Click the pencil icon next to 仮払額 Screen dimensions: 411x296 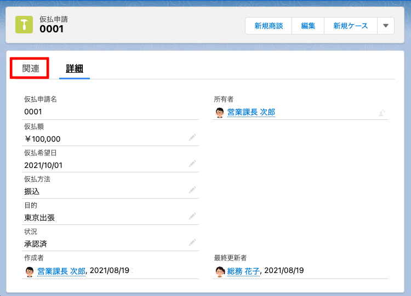pos(192,138)
